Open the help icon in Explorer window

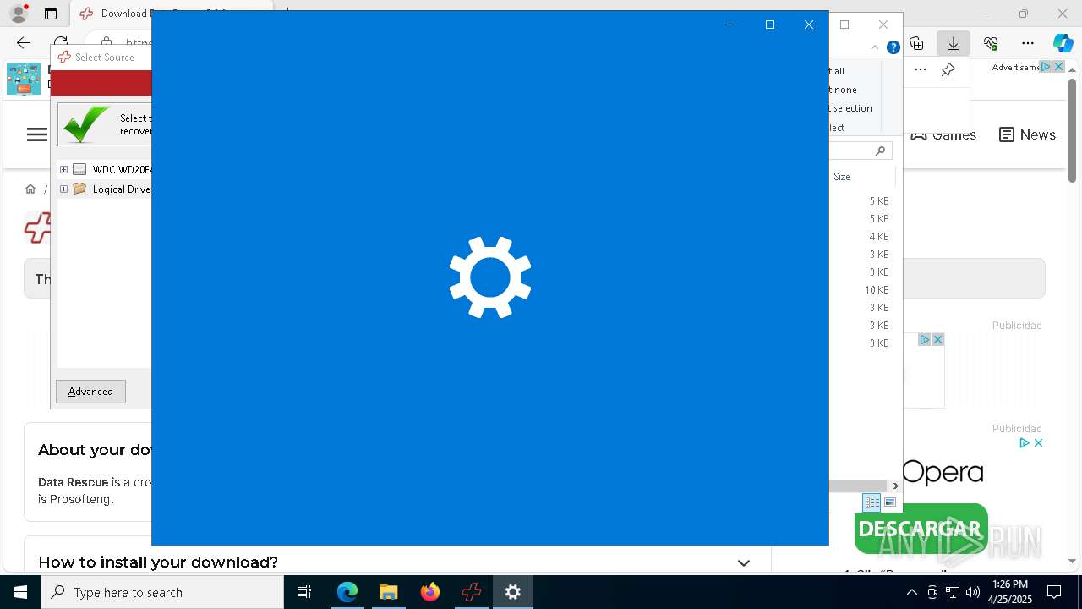(x=893, y=47)
